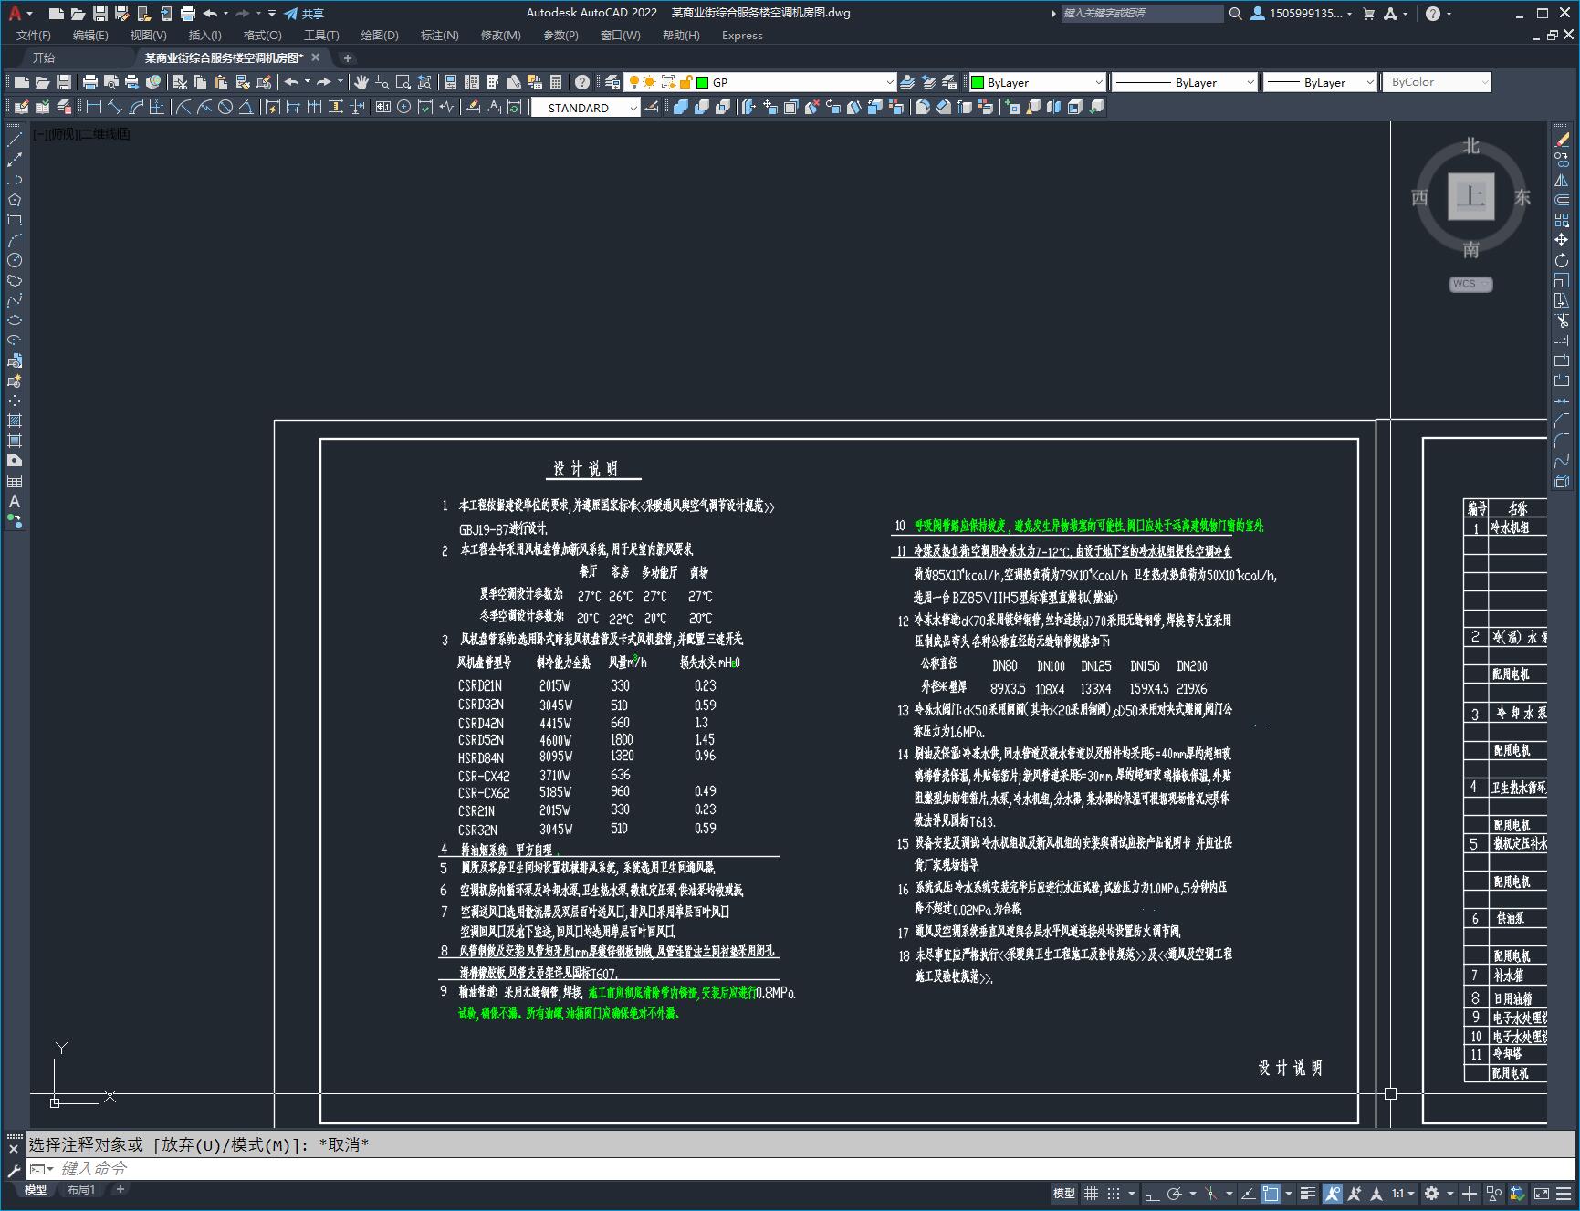The width and height of the screenshot is (1580, 1211).
Task: Select the Table tool in draw toolbar
Action: pyautogui.click(x=15, y=481)
